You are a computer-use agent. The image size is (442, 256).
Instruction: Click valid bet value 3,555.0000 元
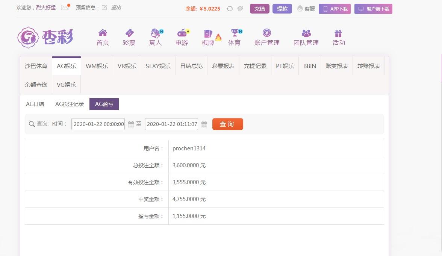(x=189, y=182)
